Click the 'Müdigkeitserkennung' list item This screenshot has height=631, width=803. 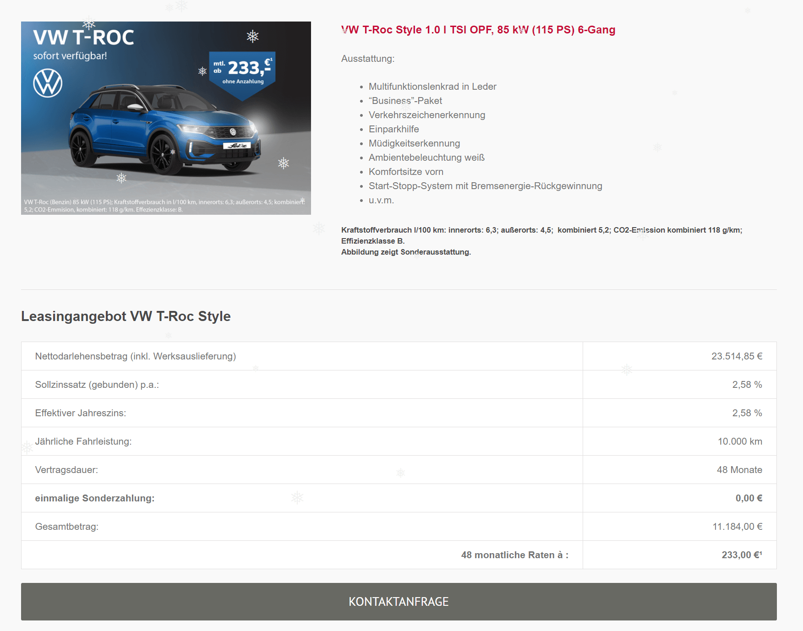[414, 143]
